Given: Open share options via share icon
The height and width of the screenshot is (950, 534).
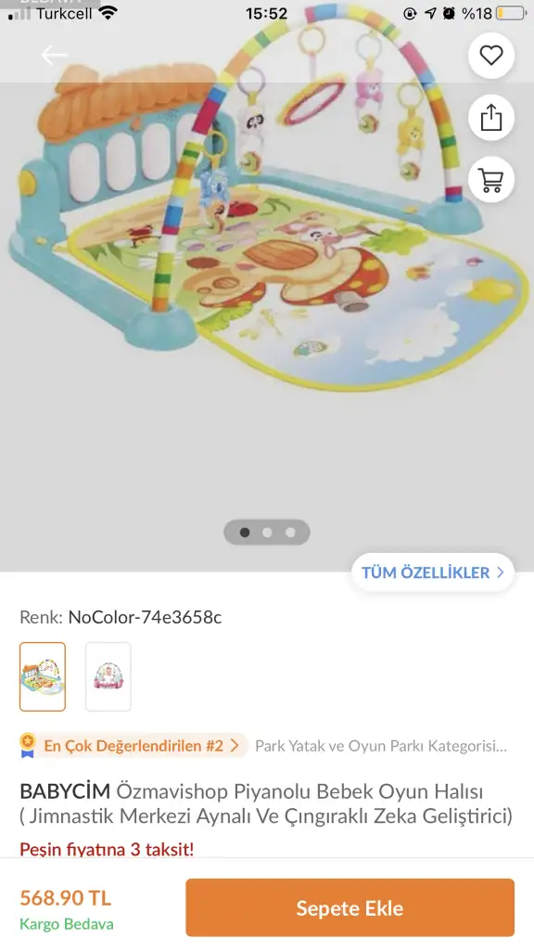Looking at the screenshot, I should (x=491, y=118).
